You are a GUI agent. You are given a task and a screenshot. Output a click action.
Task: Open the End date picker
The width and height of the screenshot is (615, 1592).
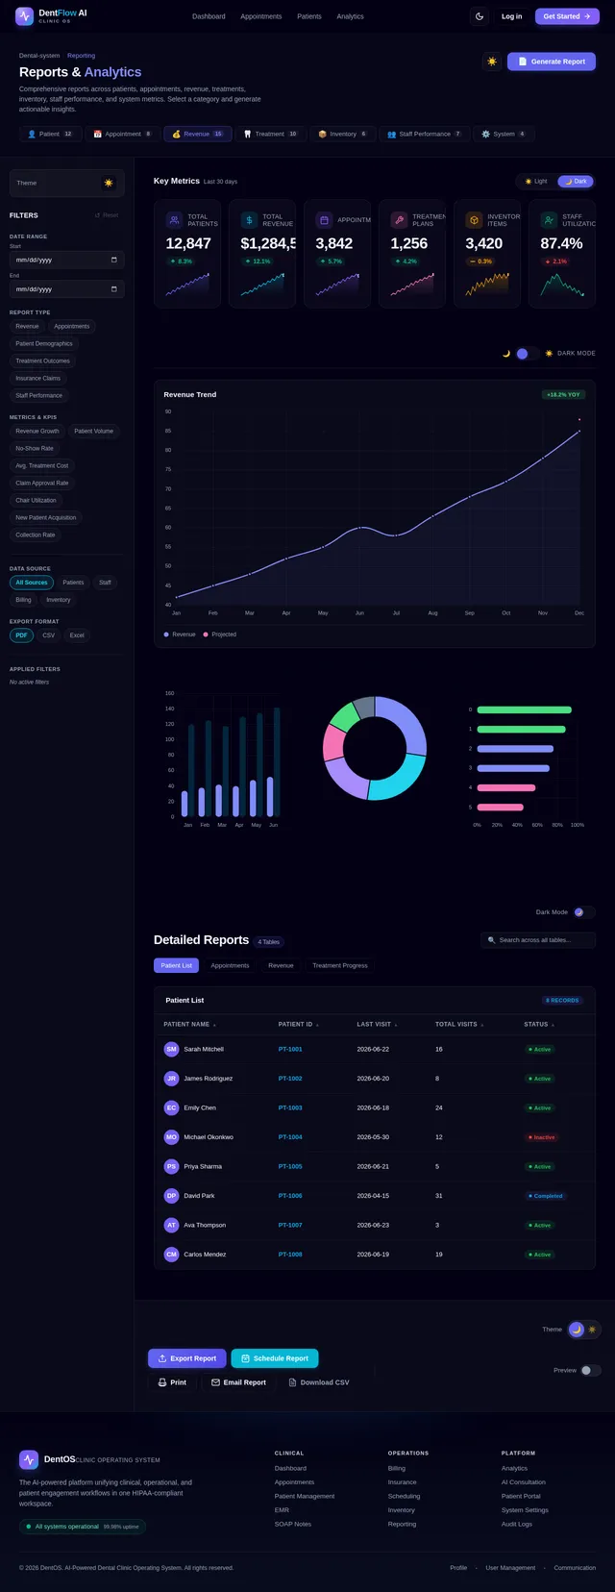tap(67, 288)
